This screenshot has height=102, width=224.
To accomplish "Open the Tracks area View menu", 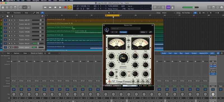I will pyautogui.click(x=27, y=13).
